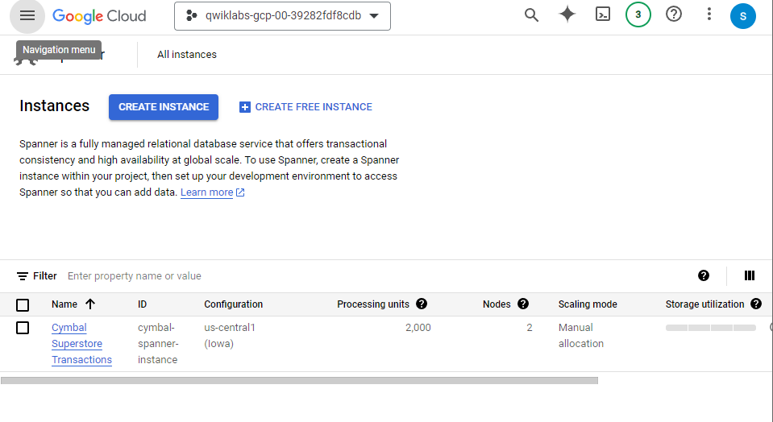773x422 pixels.
Task: Click the Manual allocation scaling cell
Action: (580, 335)
